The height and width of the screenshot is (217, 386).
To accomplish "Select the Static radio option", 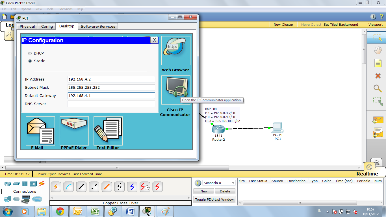I will pyautogui.click(x=30, y=61).
